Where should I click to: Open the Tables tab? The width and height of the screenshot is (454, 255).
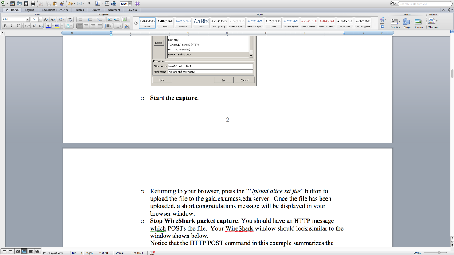click(80, 10)
